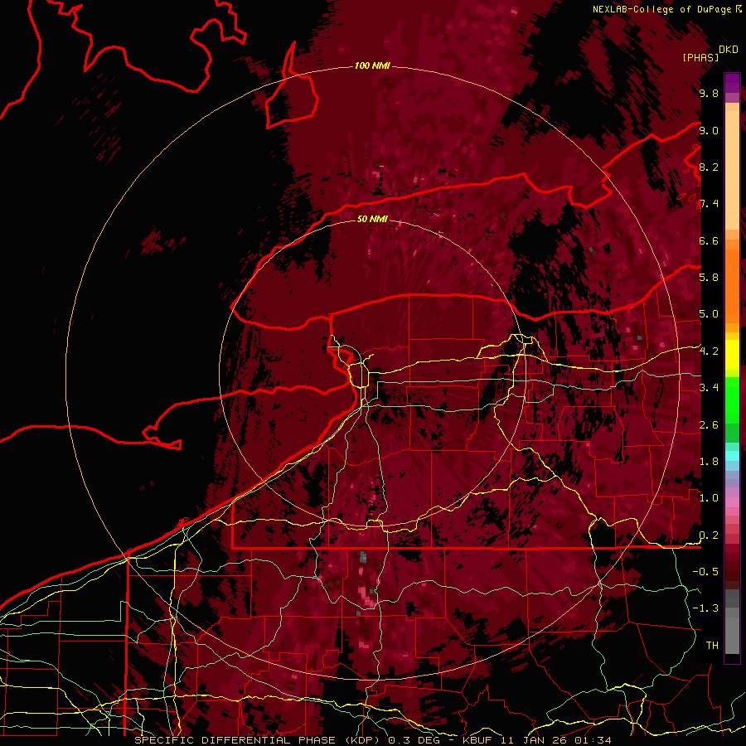Click the 0.2 value on color scale

pos(709,535)
